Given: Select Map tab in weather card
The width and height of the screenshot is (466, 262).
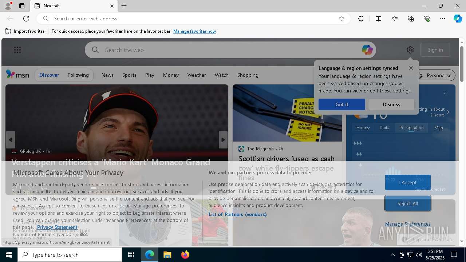Looking at the screenshot, I should click(x=439, y=128).
